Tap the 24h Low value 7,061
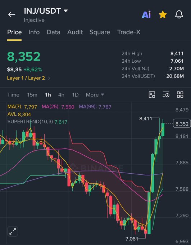The height and width of the screenshot is (245, 191). pos(177,61)
